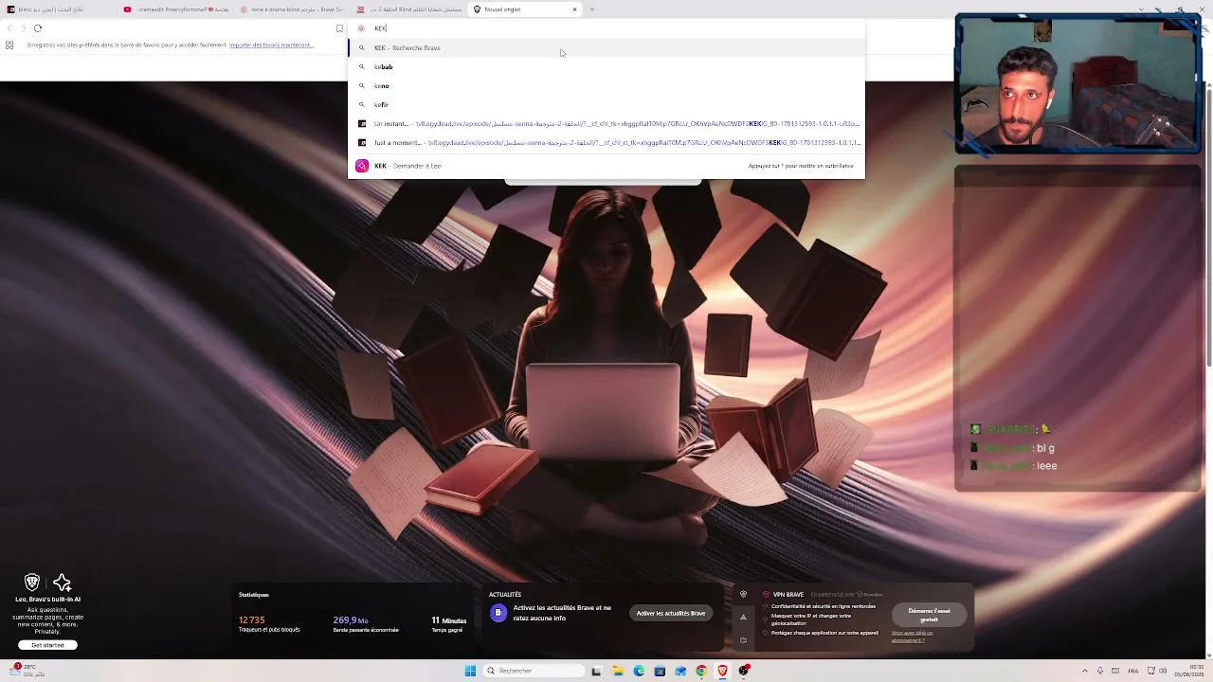Select the top icon in the widget side strip

(743, 595)
